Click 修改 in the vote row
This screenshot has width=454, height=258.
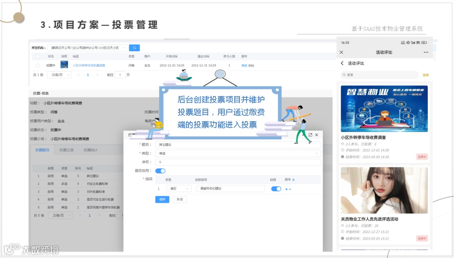point(244,65)
